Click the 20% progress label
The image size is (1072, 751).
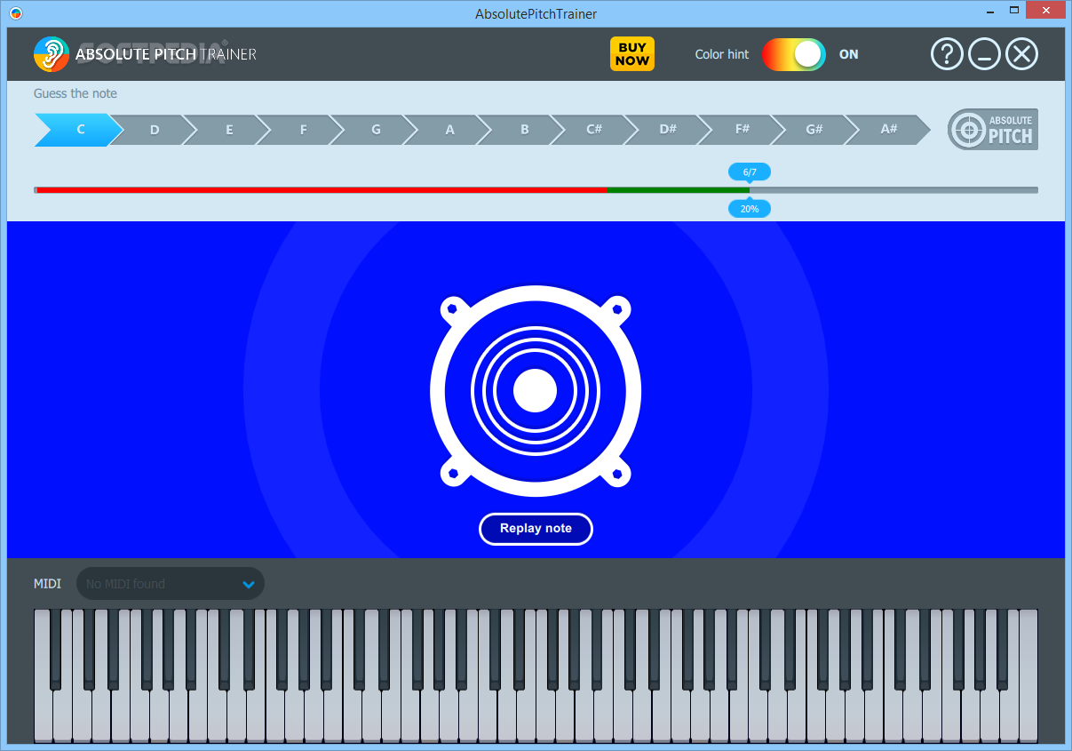tap(750, 209)
